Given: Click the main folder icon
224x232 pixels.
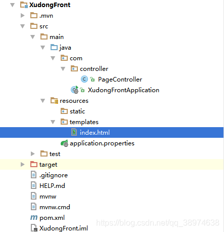Looking at the screenshot, I should tap(44, 36).
